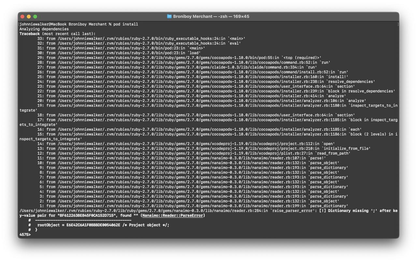Click the yellow minimize window button

pos(29,17)
